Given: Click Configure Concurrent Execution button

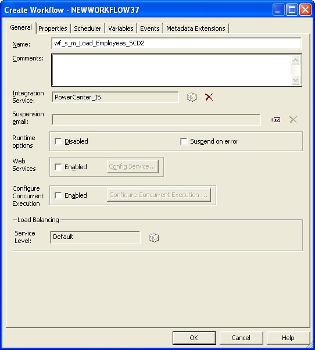Looking at the screenshot, I should (159, 195).
